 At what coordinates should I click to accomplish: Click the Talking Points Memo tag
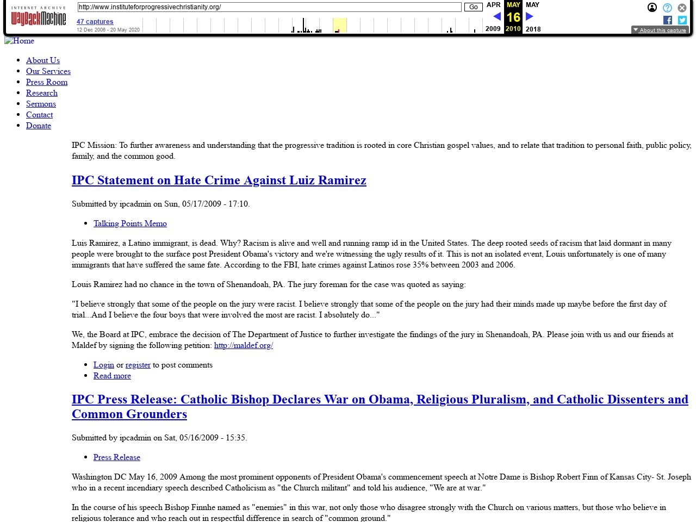(130, 223)
